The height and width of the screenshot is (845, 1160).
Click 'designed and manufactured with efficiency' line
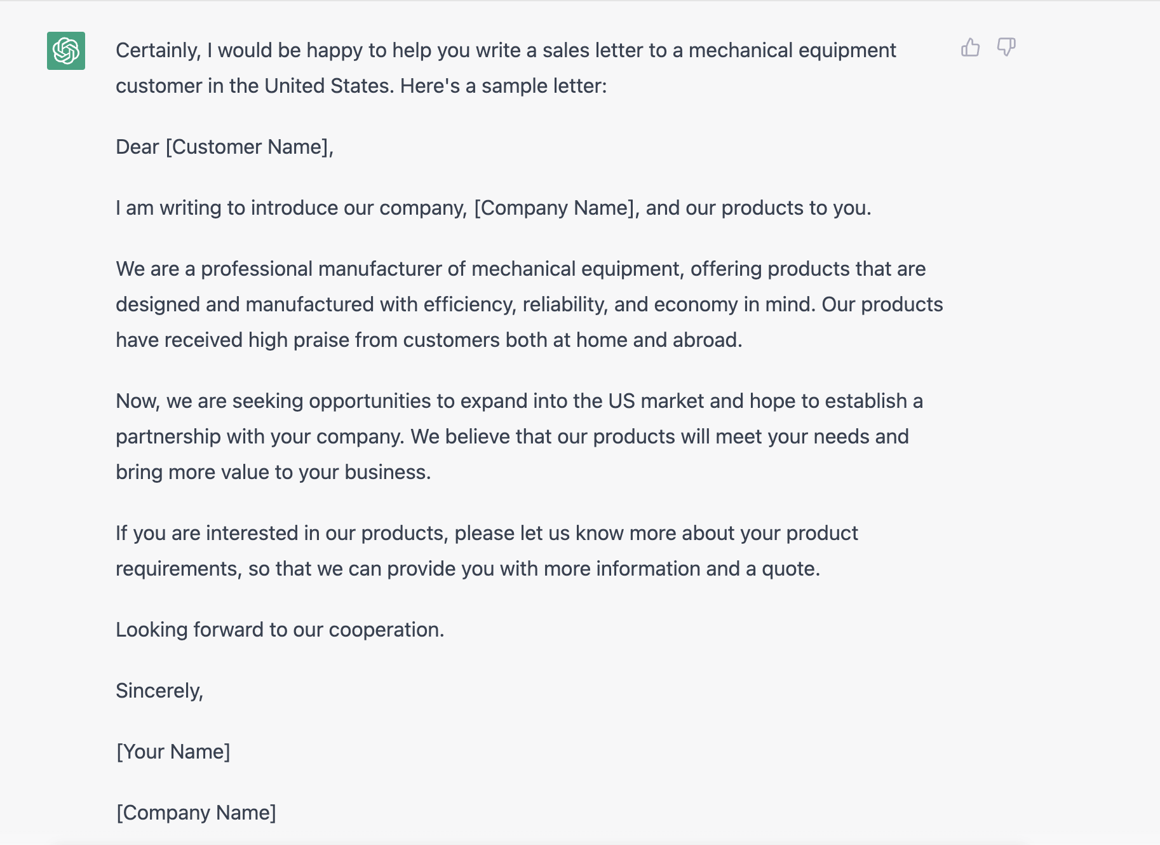[x=529, y=304]
